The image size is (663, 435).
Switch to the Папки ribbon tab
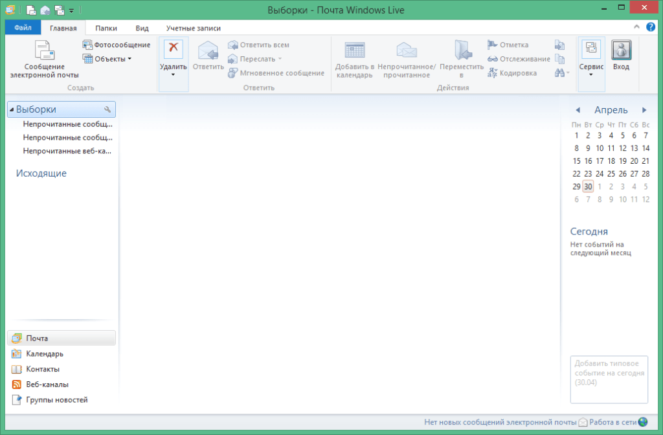click(x=106, y=28)
